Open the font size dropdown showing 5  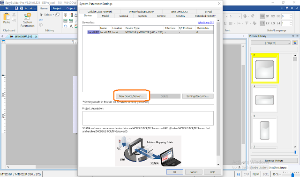240,16
